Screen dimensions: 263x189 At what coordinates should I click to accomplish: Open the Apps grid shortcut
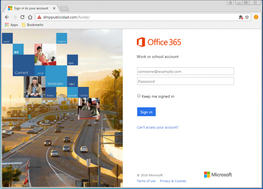click(12, 25)
